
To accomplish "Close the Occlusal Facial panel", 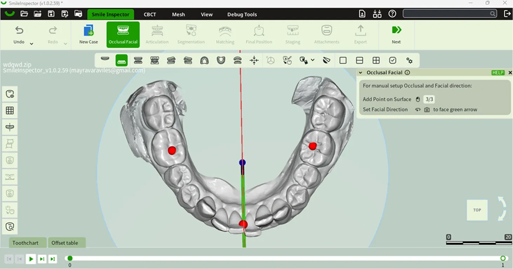I will pyautogui.click(x=510, y=73).
